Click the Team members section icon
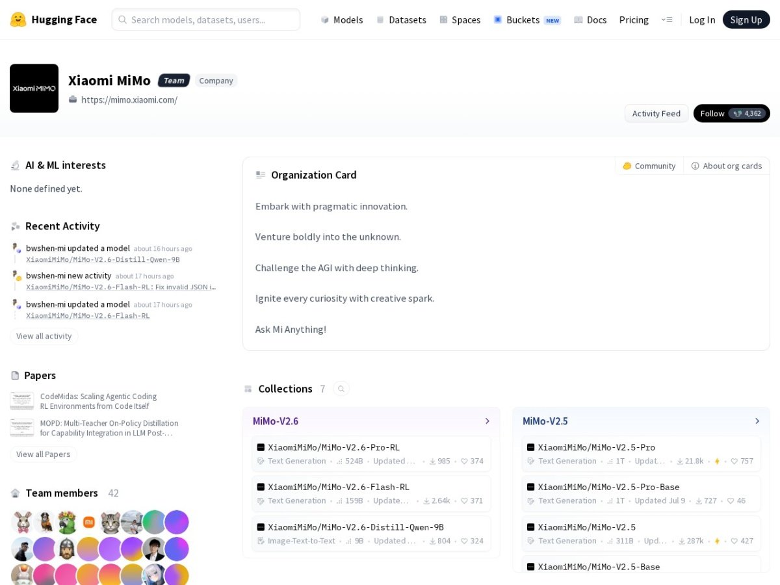This screenshot has height=585, width=780. tap(16, 493)
